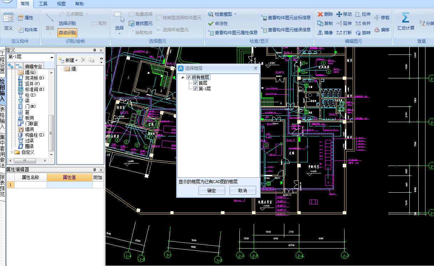
Task: Activate the 矩形 rectangle tool
Action: point(99,23)
